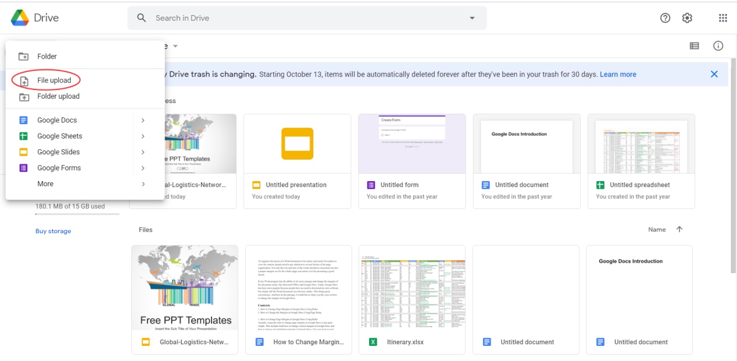Image resolution: width=737 pixels, height=361 pixels.
Task: Open Untitled presentation in Quick access
Action: [297, 161]
